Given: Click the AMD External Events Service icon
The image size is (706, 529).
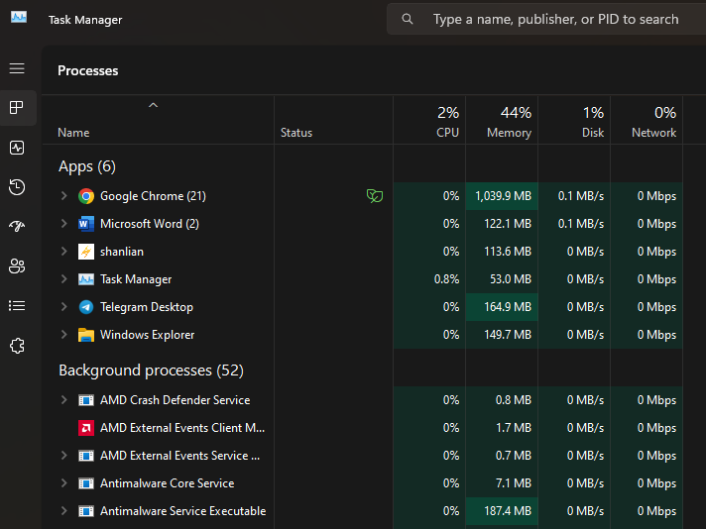Looking at the screenshot, I should (x=86, y=456).
